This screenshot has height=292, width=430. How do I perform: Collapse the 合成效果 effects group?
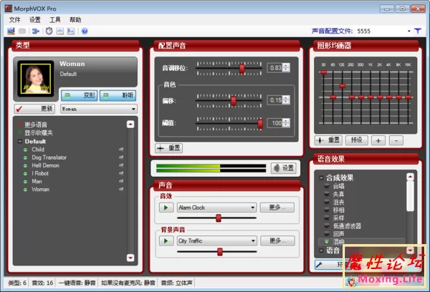(321, 177)
